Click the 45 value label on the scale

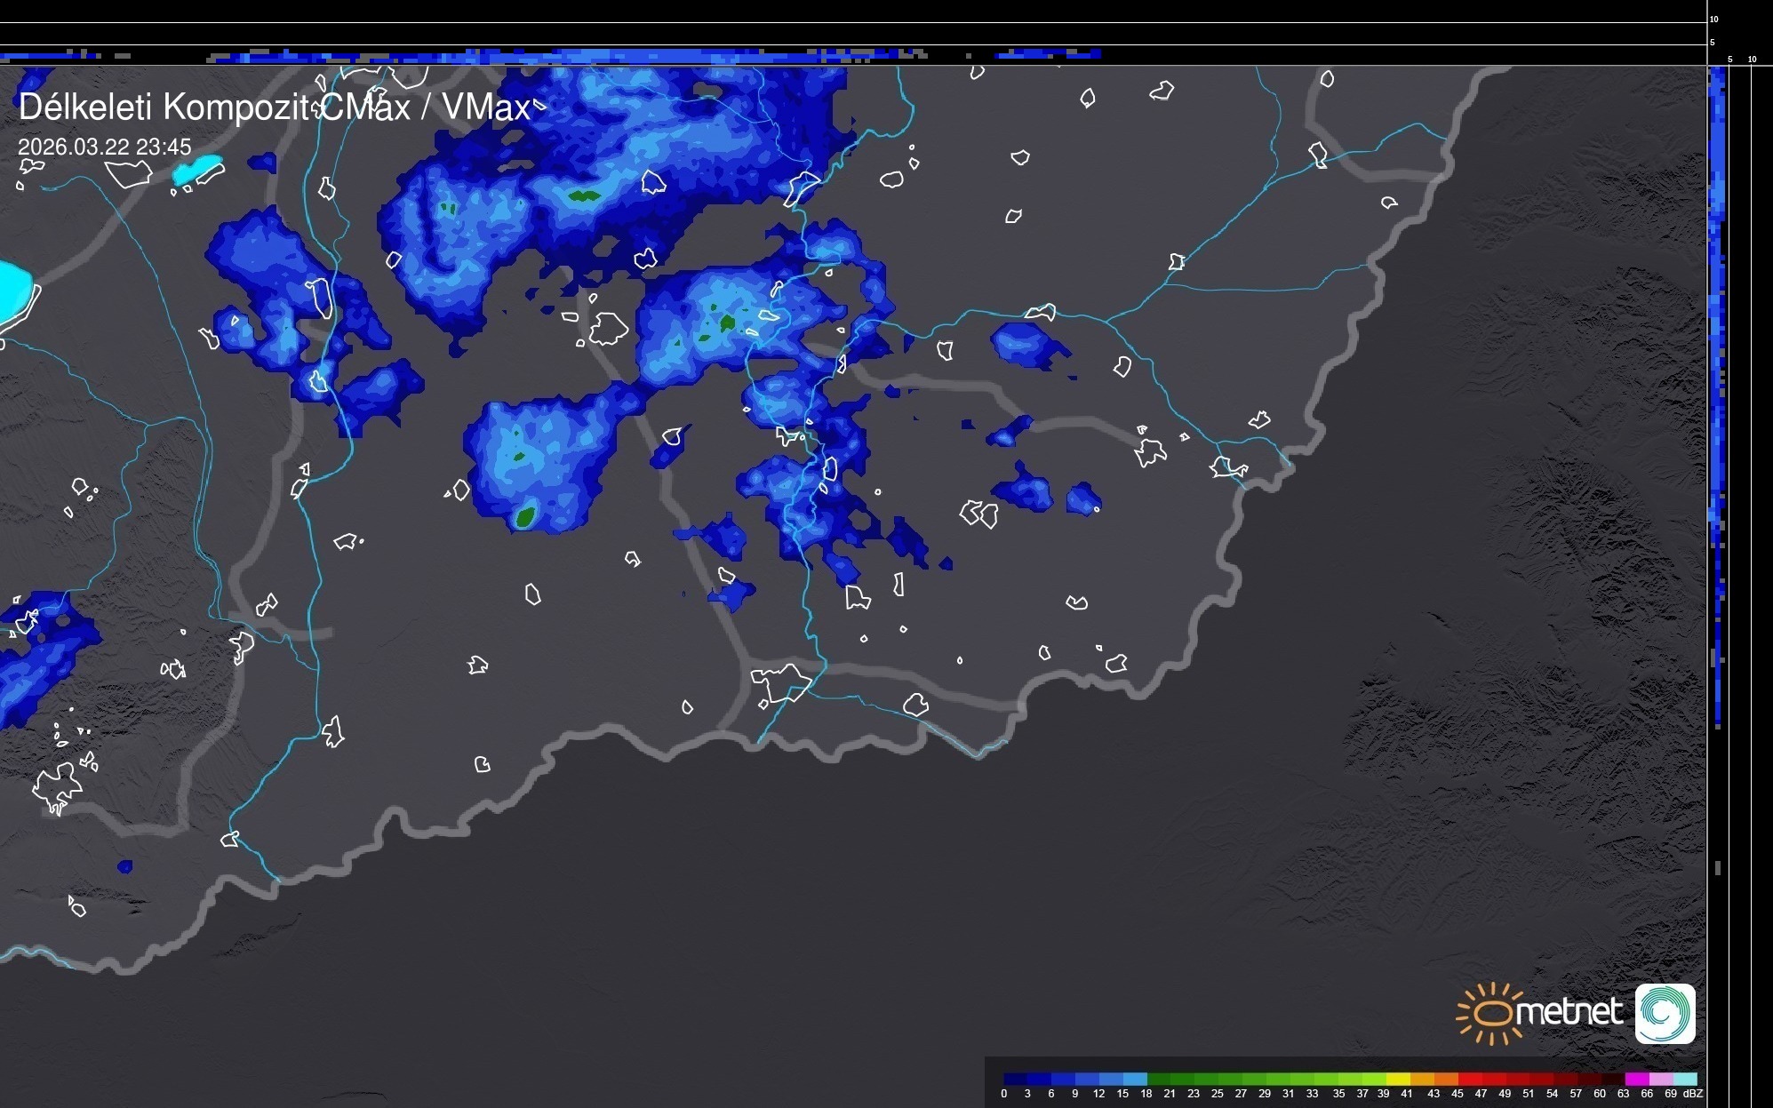pyautogui.click(x=1457, y=1094)
